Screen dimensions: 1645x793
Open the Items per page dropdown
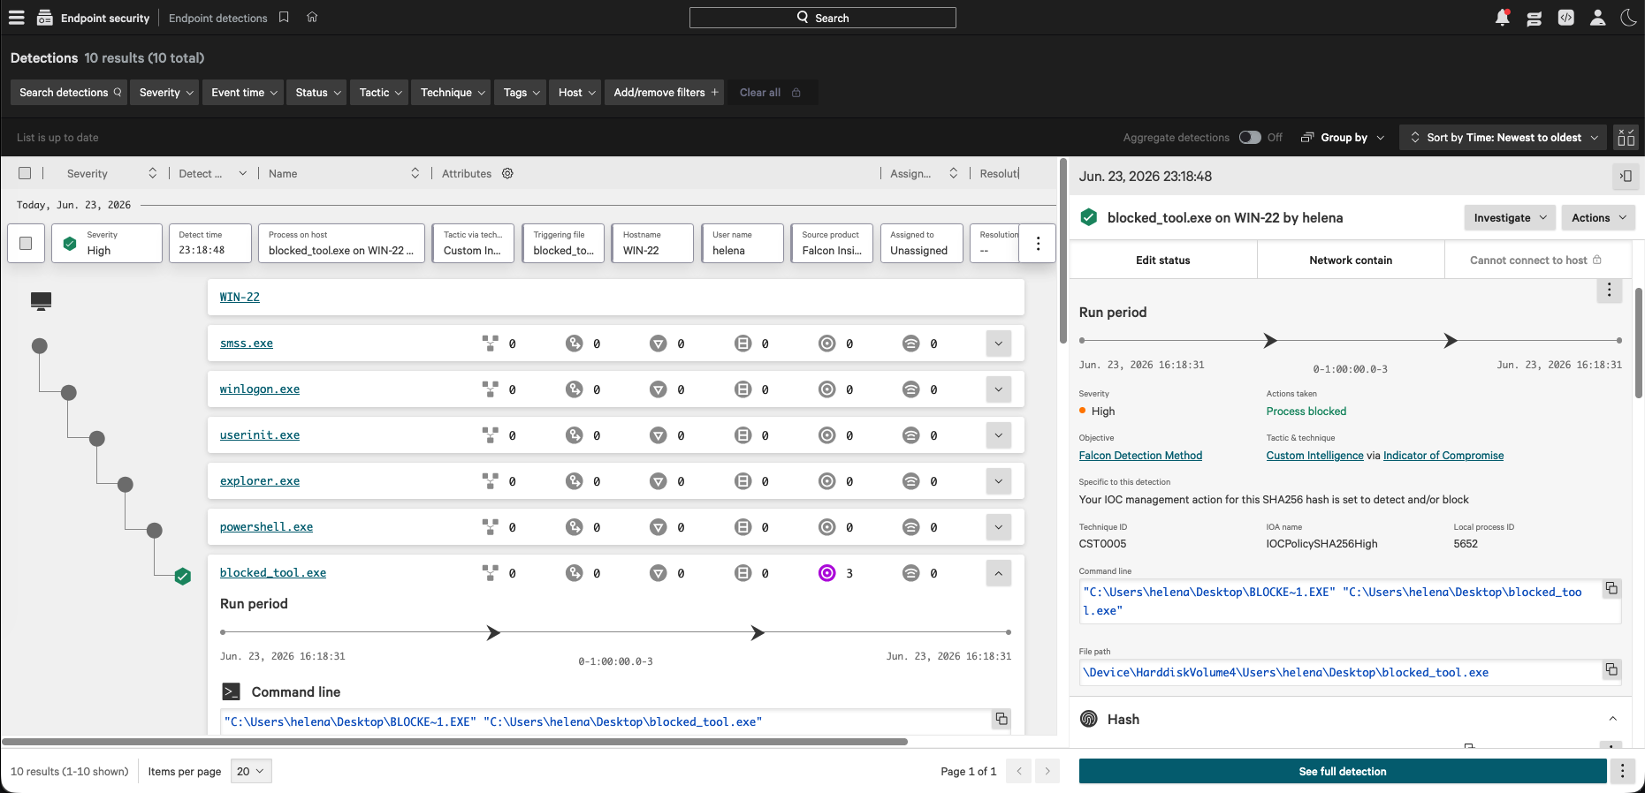point(251,771)
